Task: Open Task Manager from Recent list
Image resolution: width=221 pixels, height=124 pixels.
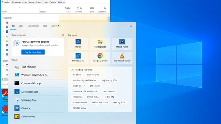Action: point(38,66)
